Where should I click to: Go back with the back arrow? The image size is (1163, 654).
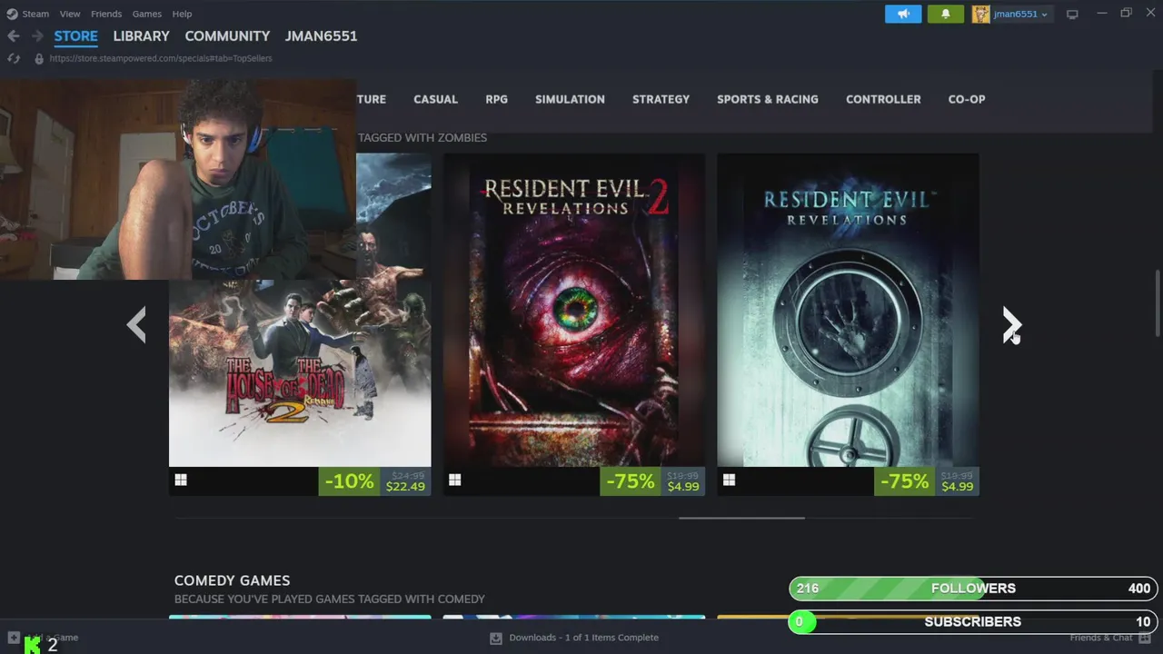pyautogui.click(x=14, y=36)
